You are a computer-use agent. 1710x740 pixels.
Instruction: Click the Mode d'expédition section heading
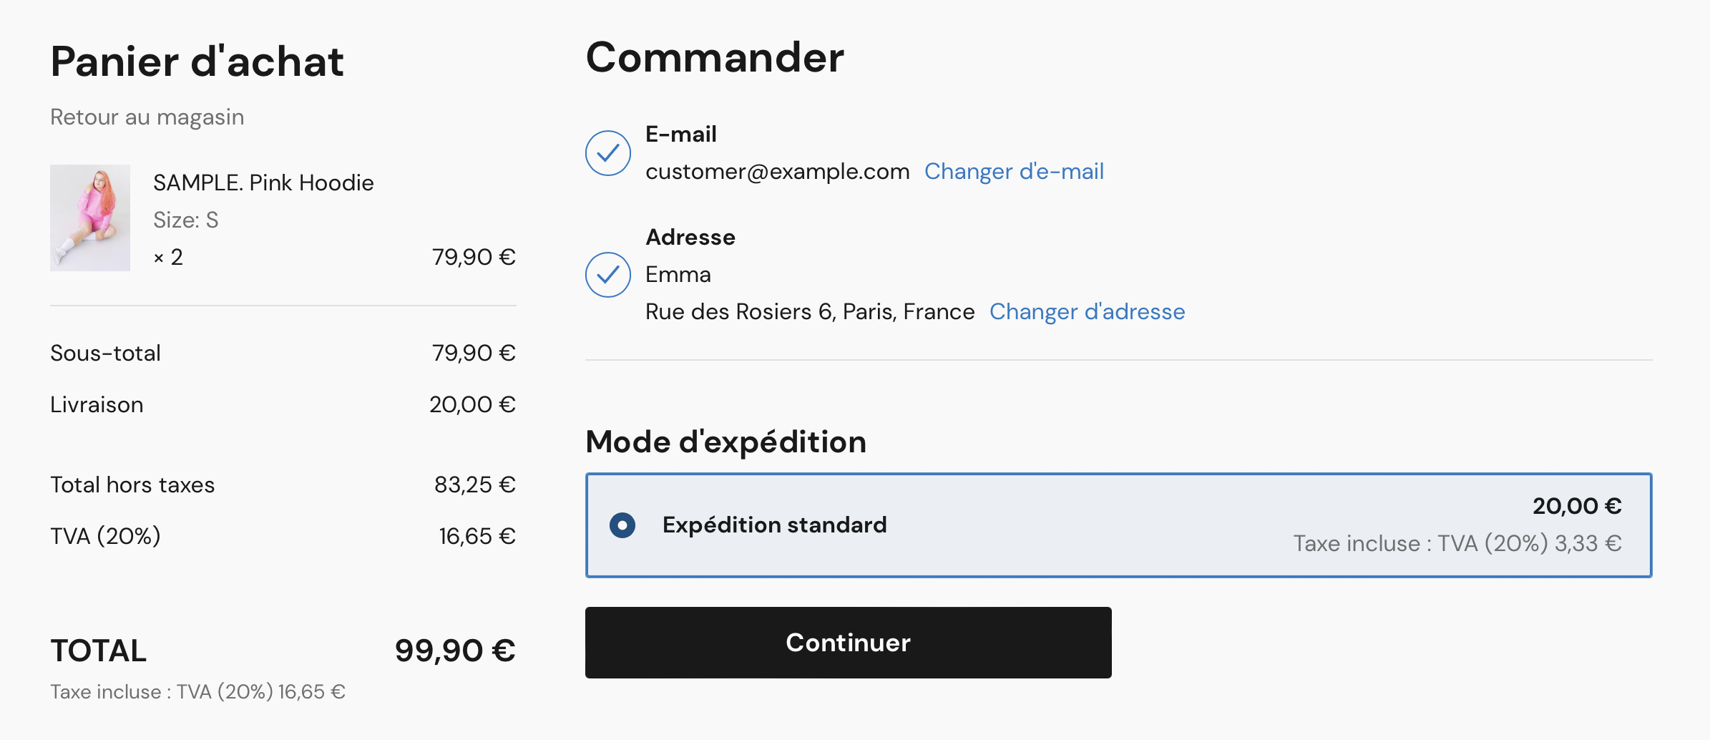coord(725,442)
